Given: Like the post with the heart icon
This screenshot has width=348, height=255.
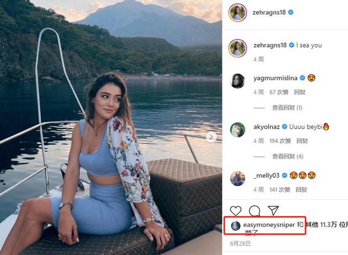Looking at the screenshot, I should coord(235,211).
